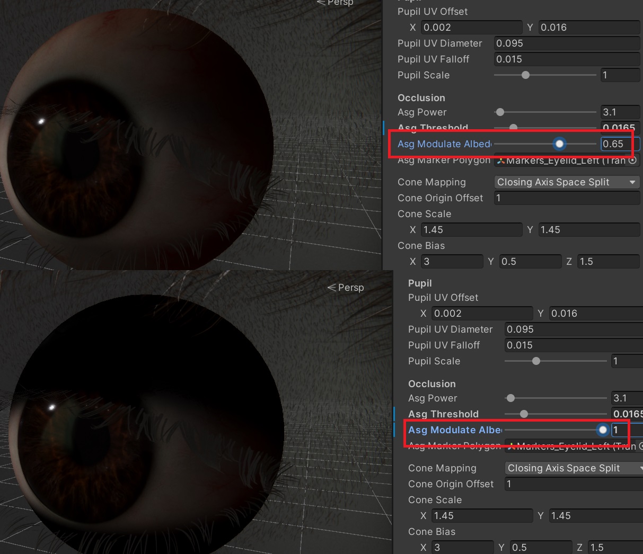Adjust Asg Modulate Albedo slider set to 1
Image resolution: width=643 pixels, height=554 pixels.
click(556, 430)
